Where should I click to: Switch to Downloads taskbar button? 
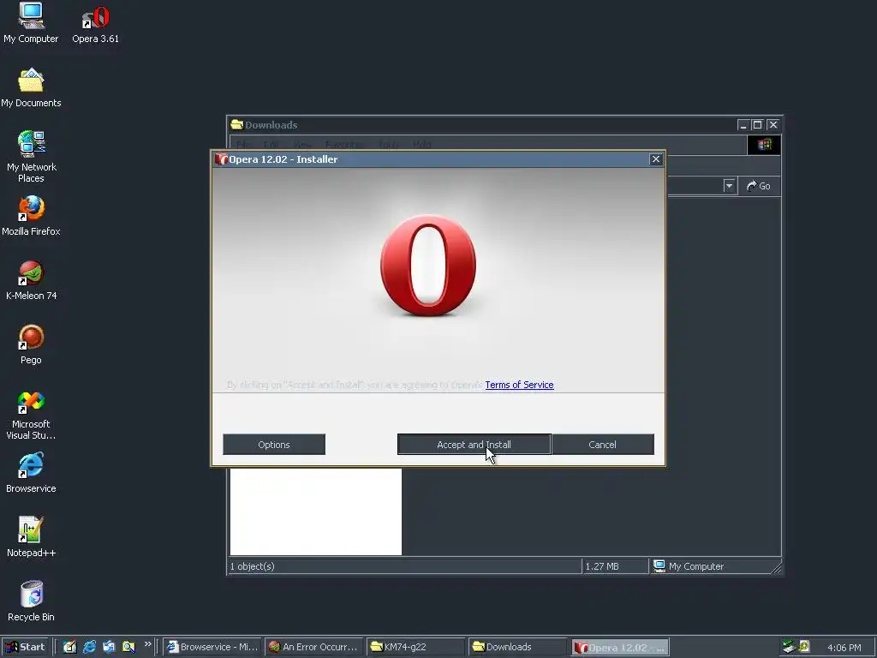pyautogui.click(x=516, y=648)
